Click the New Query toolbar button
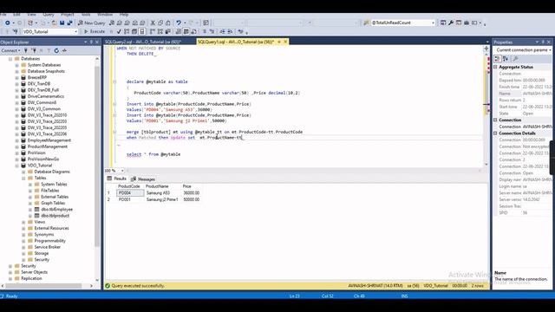The height and width of the screenshot is (312, 555). [91, 23]
